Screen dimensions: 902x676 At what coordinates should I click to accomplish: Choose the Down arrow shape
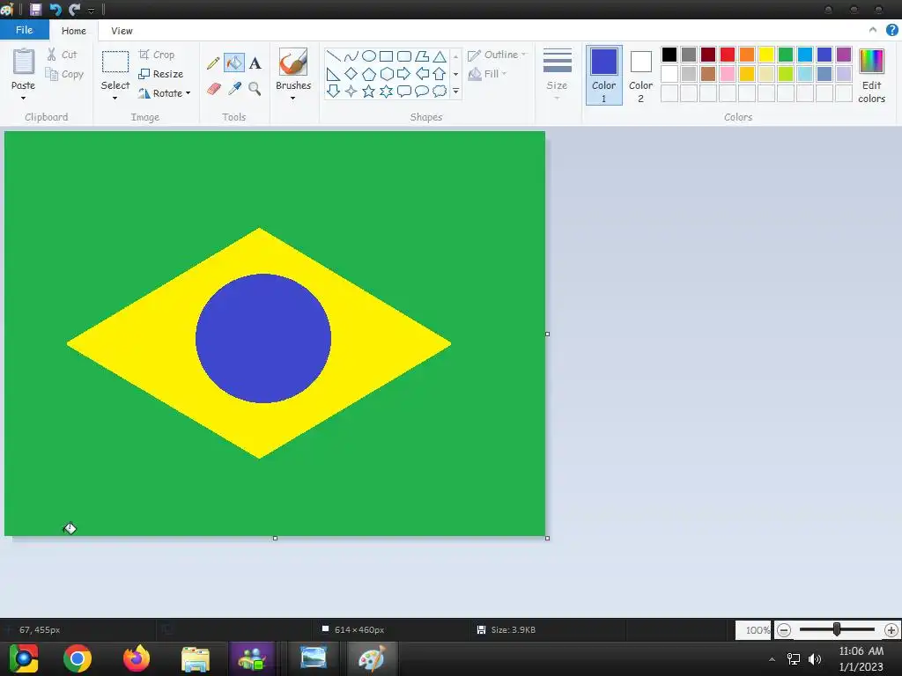tap(333, 91)
